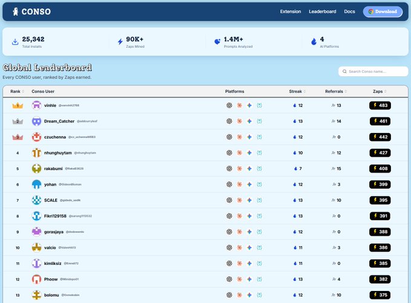
Task: Click the fourth platform icon in nhunghuytam's row
Action: coord(259,152)
